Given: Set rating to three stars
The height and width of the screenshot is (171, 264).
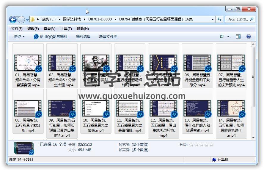Looking at the screenshot, I should pos(201,145).
